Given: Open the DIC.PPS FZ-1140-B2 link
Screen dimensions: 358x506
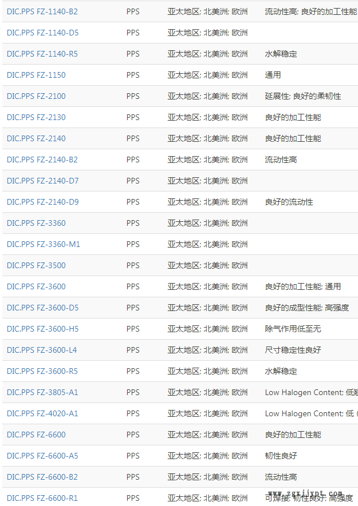Looking at the screenshot, I should pyautogui.click(x=42, y=11).
